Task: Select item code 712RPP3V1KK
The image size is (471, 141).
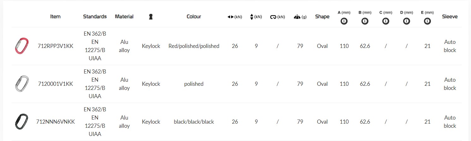Action: click(55, 46)
